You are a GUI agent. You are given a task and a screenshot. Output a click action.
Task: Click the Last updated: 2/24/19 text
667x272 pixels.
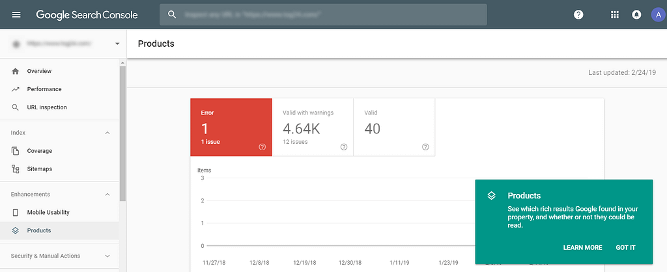pos(622,73)
